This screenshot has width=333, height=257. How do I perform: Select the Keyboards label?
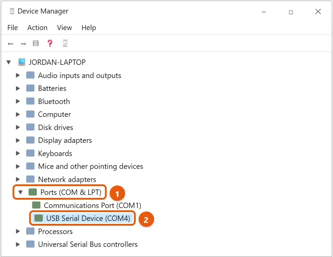click(x=55, y=153)
